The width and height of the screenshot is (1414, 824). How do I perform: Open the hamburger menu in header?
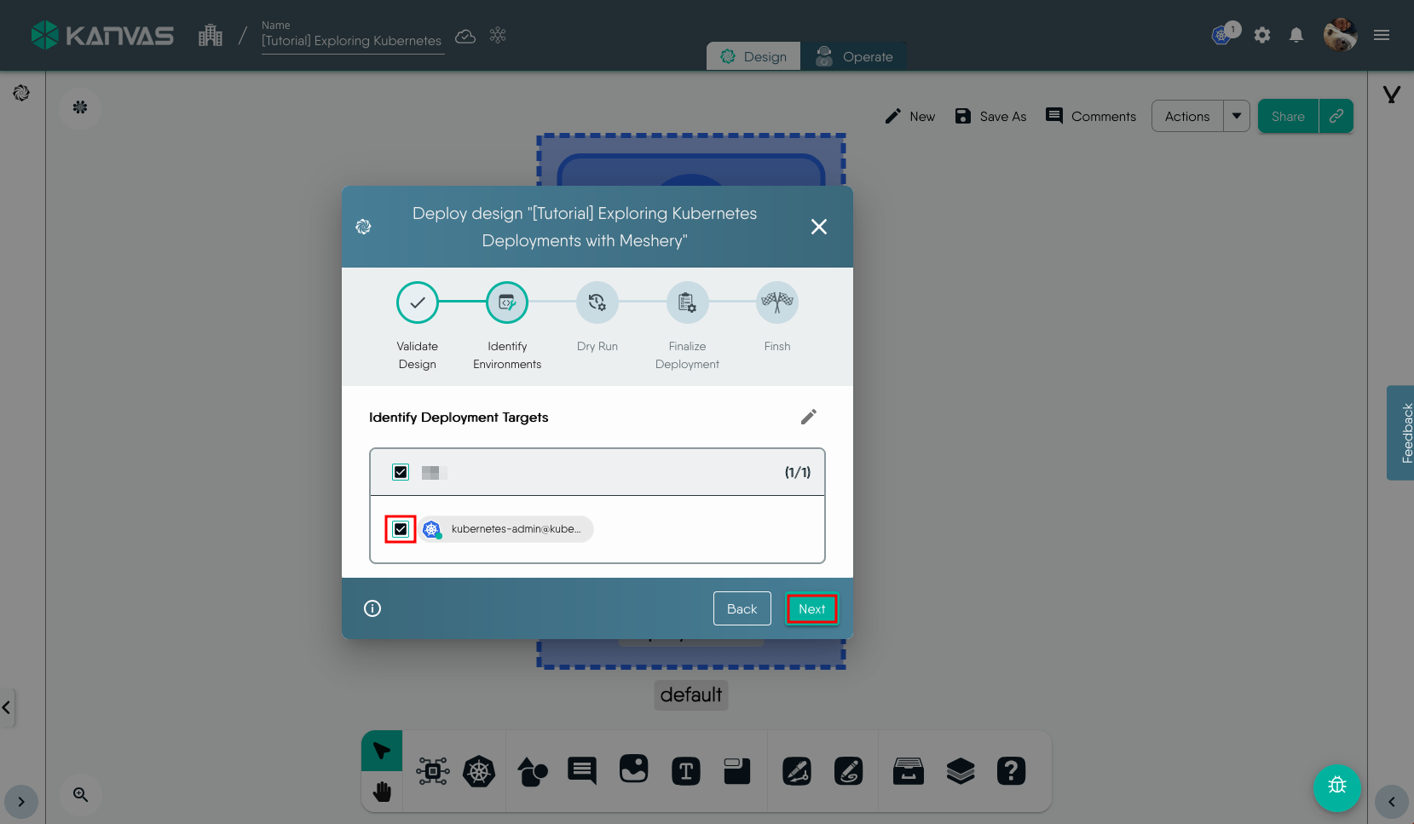1382,35
